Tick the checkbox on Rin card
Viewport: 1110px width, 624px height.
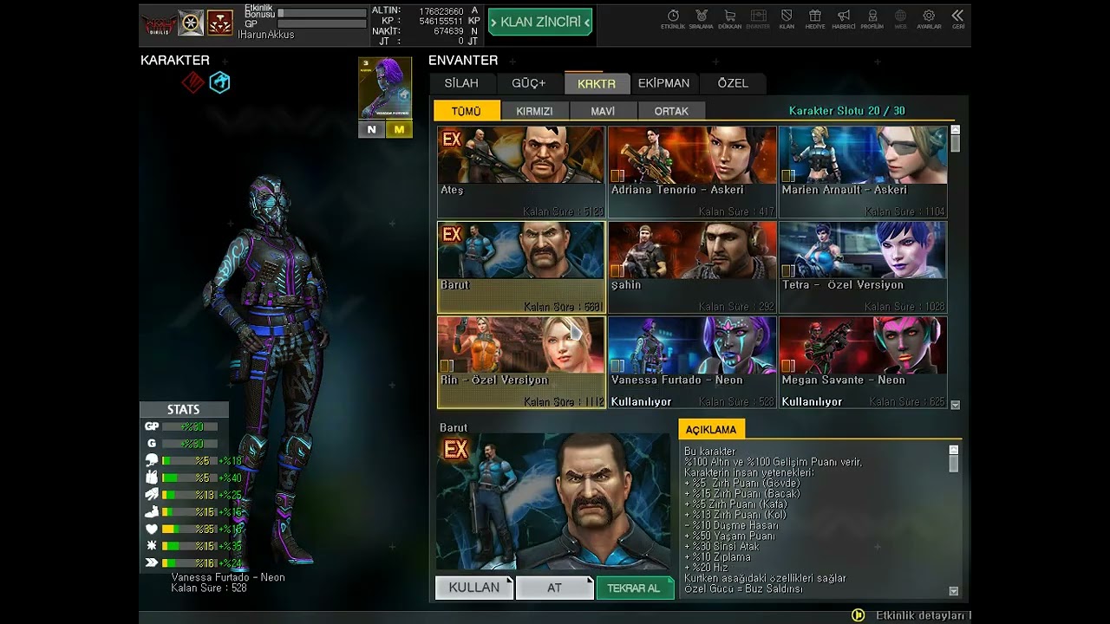[447, 366]
